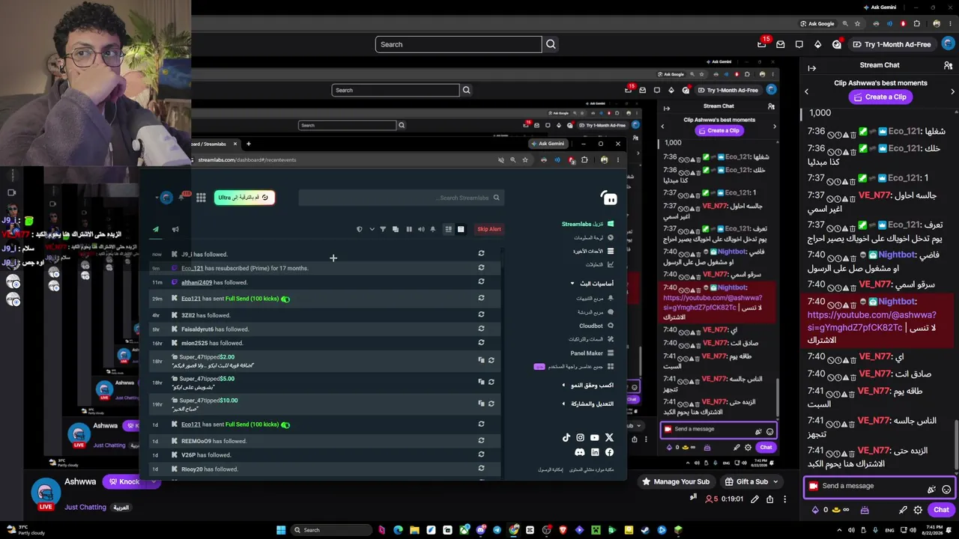Open the chat community users icon

pyautogui.click(x=948, y=66)
